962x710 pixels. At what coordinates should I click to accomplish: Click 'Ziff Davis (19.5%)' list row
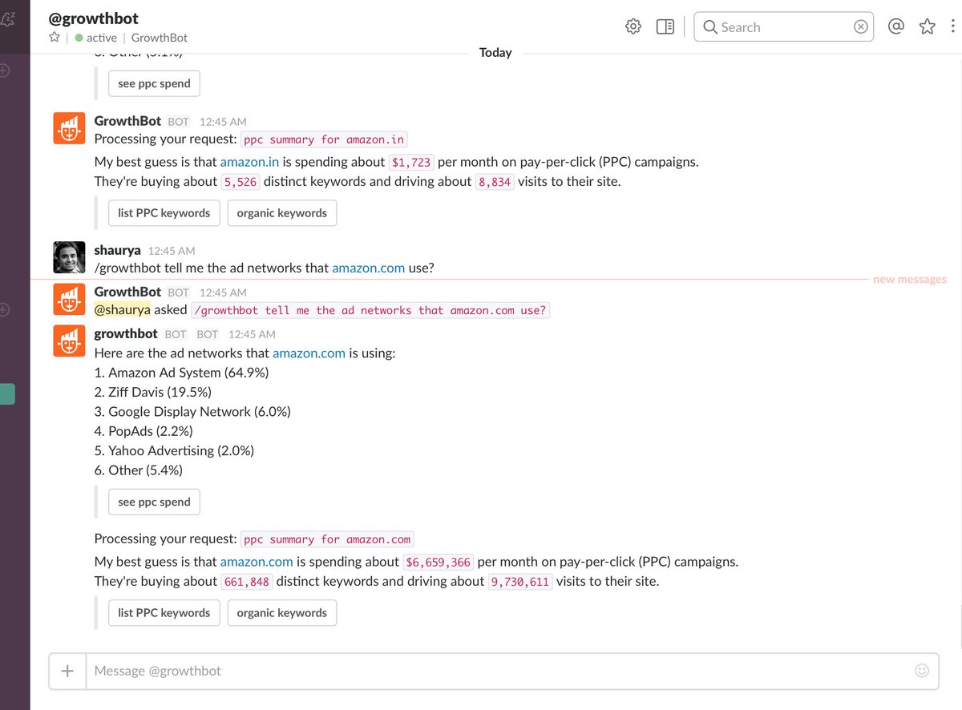pos(153,392)
